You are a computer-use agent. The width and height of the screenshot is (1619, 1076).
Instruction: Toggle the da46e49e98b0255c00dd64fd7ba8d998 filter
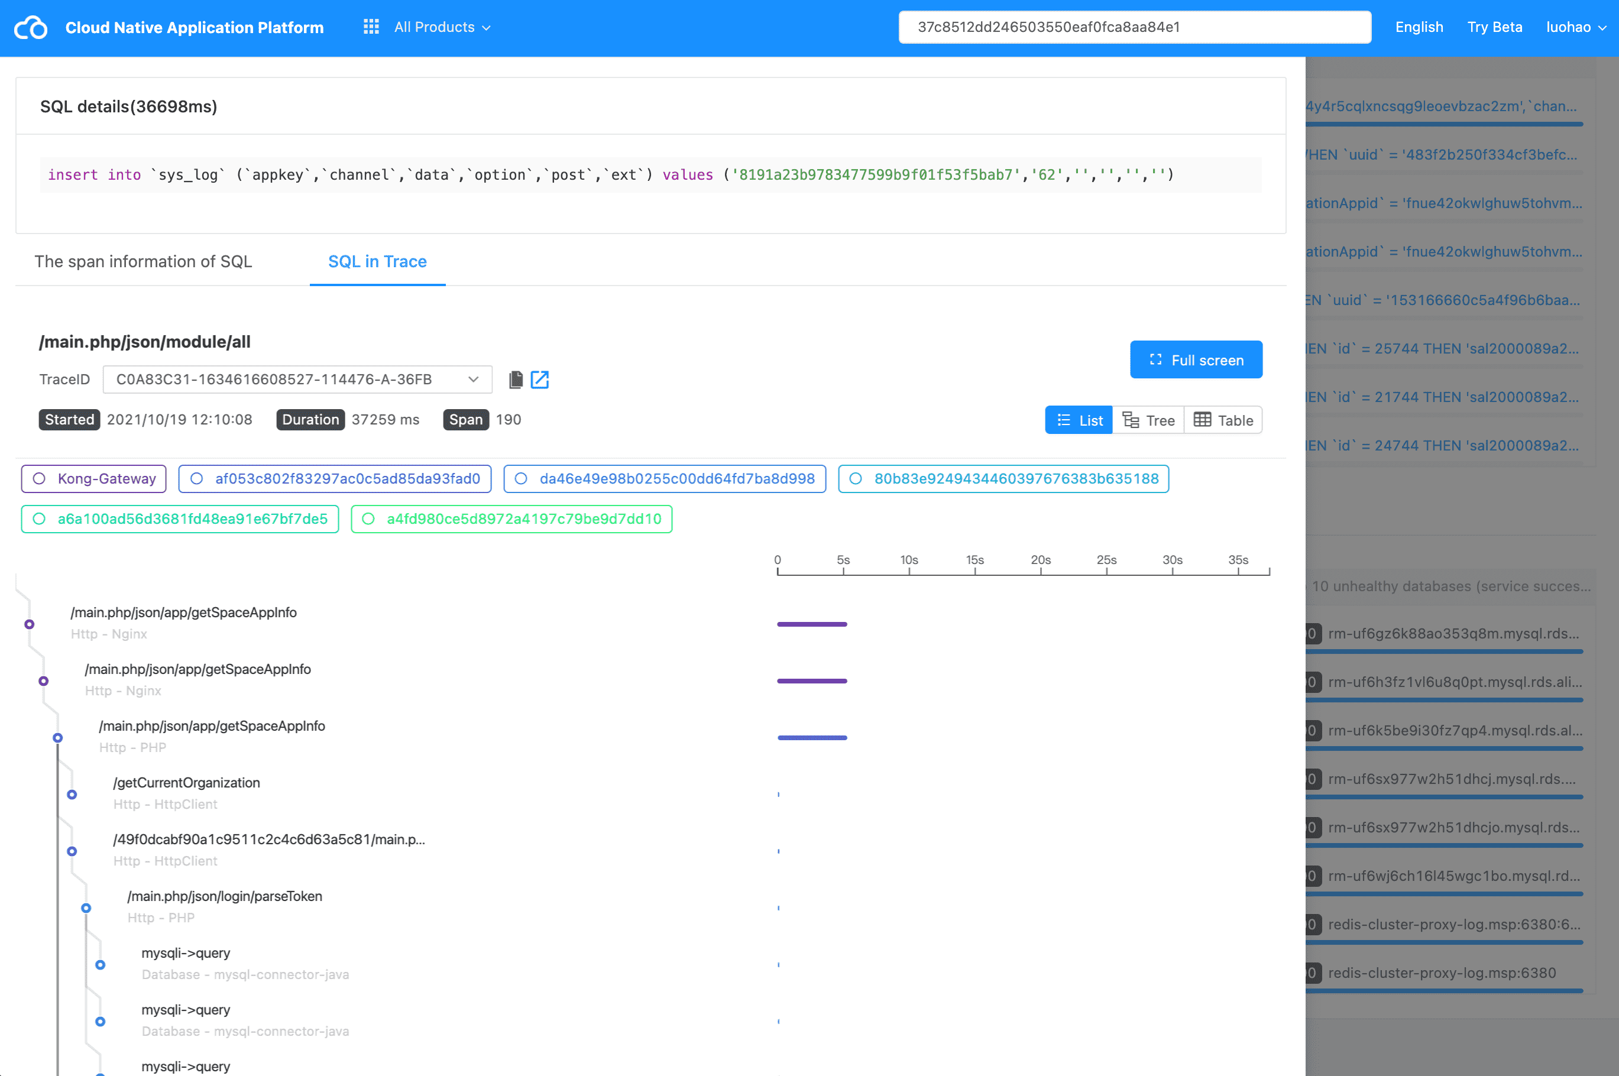[665, 479]
